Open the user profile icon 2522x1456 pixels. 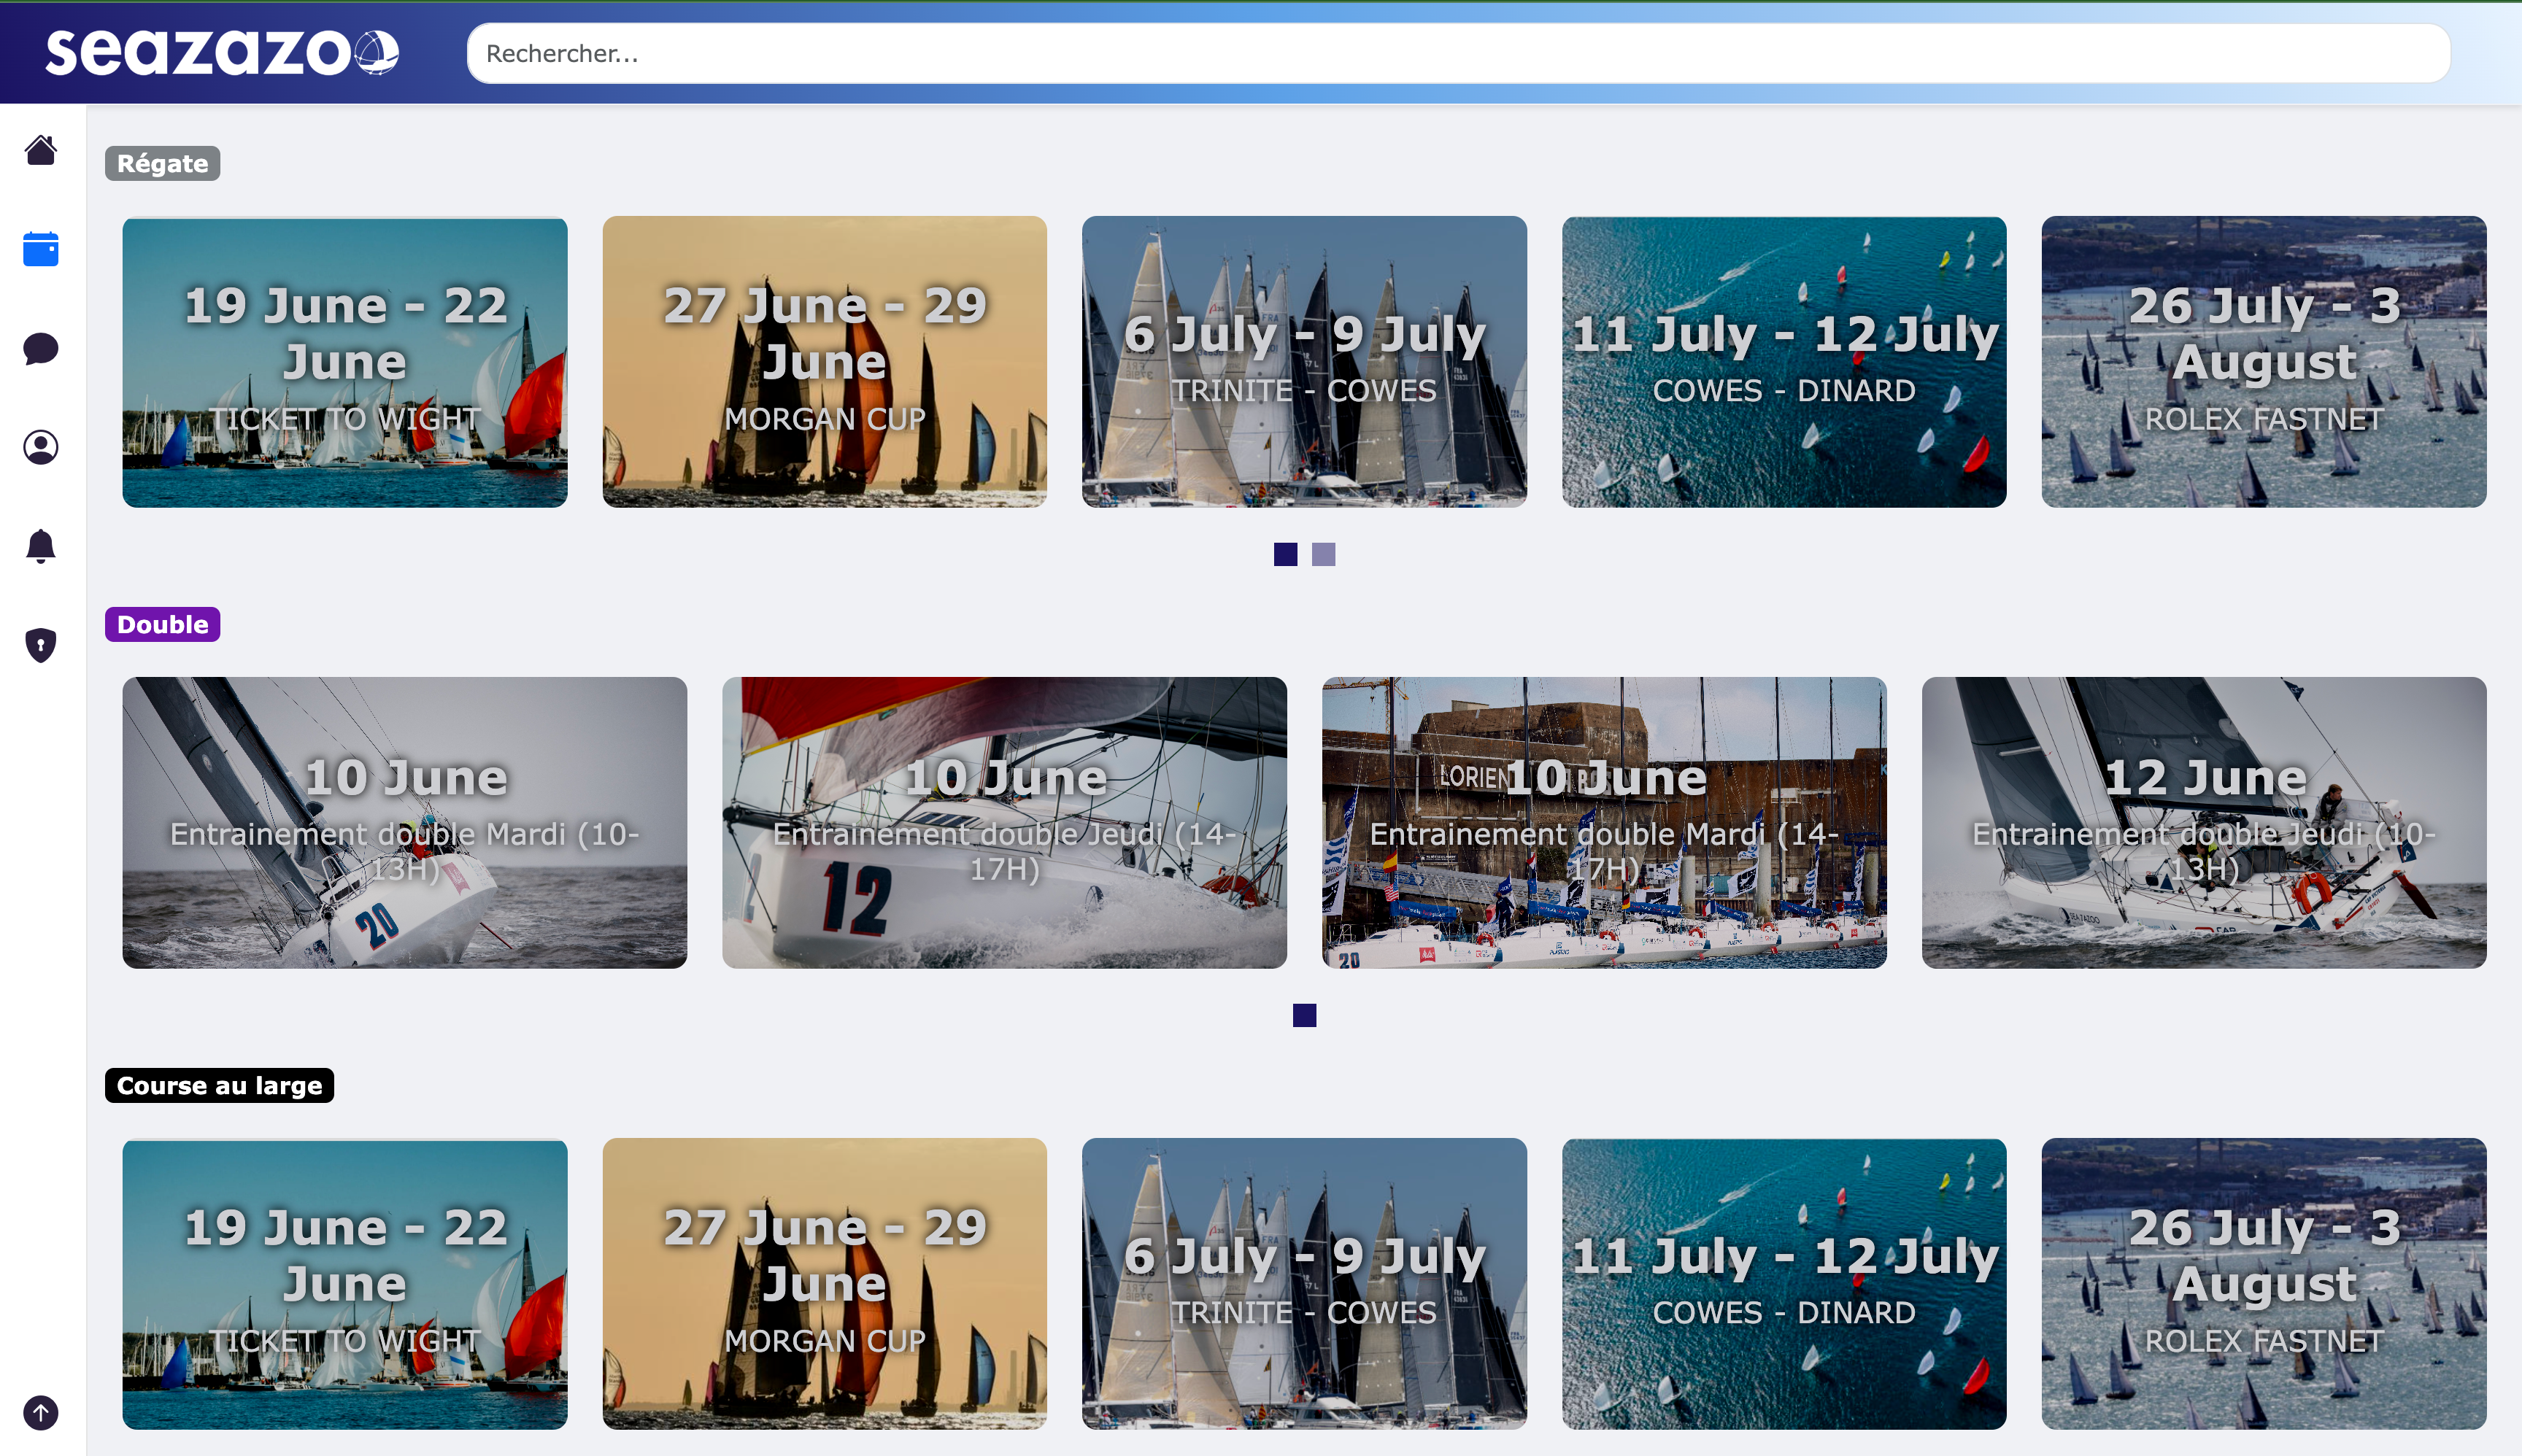40,447
